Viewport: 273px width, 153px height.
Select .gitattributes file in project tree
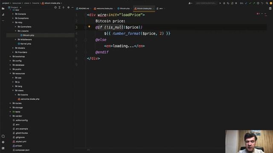(x=20, y=133)
